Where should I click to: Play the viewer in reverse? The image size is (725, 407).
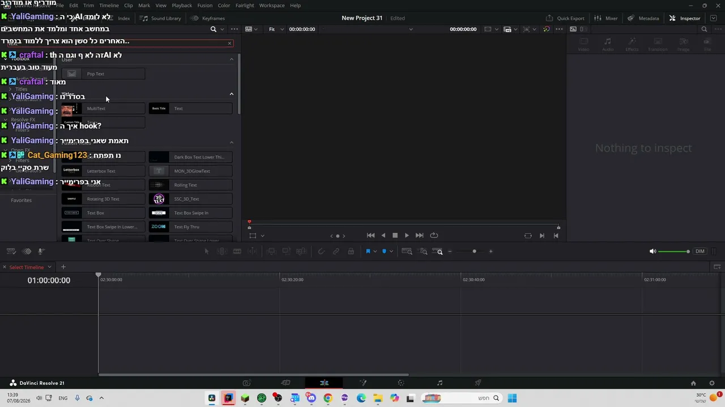383,236
